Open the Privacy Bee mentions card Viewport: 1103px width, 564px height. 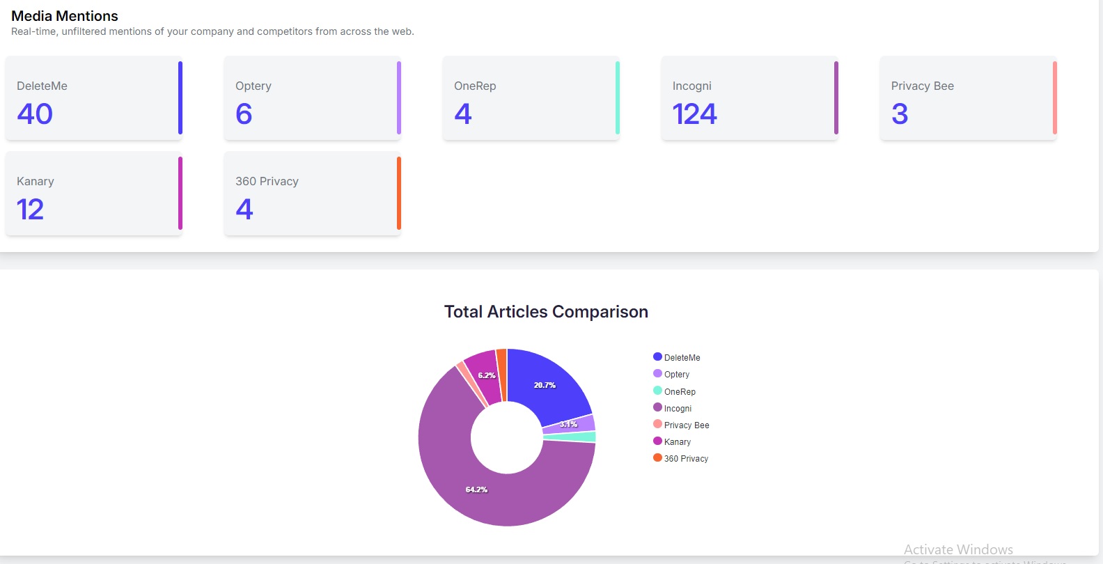(x=969, y=98)
